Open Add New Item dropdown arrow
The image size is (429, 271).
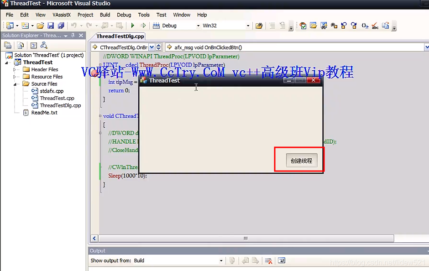32,26
